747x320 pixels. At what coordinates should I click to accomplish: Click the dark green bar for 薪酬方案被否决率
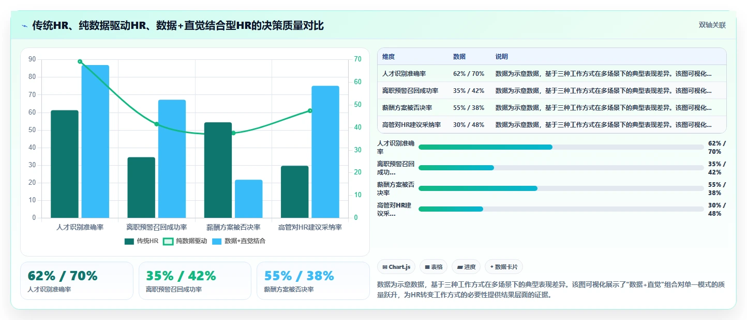pyautogui.click(x=218, y=170)
